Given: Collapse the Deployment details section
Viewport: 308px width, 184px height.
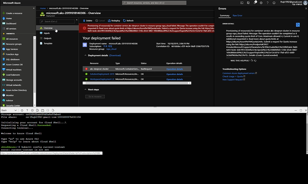Looking at the screenshot, I should (85, 55).
